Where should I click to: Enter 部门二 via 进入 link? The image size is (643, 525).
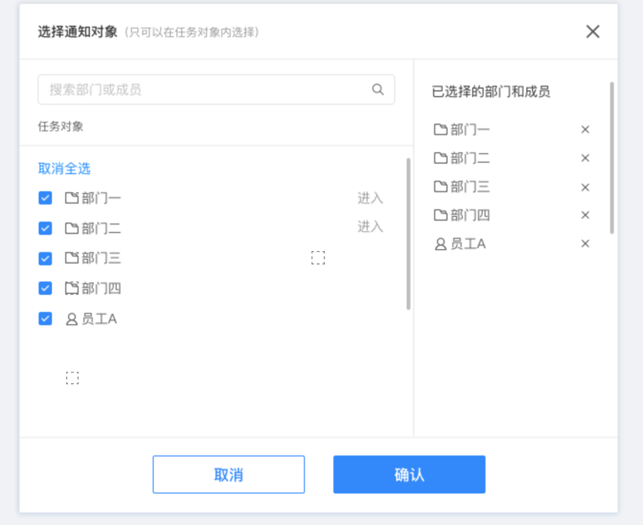click(370, 226)
